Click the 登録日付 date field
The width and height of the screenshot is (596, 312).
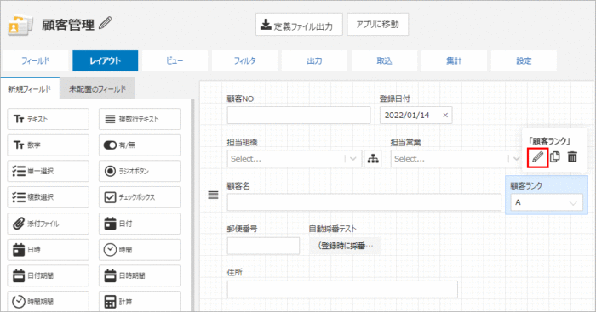(x=415, y=116)
